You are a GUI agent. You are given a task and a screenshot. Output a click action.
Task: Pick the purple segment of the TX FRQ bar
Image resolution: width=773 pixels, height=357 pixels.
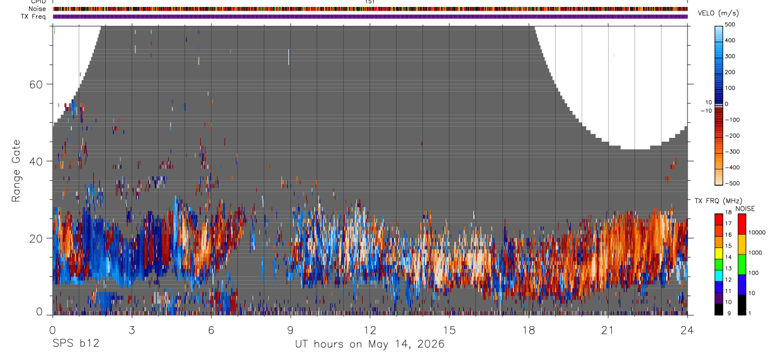[719, 297]
